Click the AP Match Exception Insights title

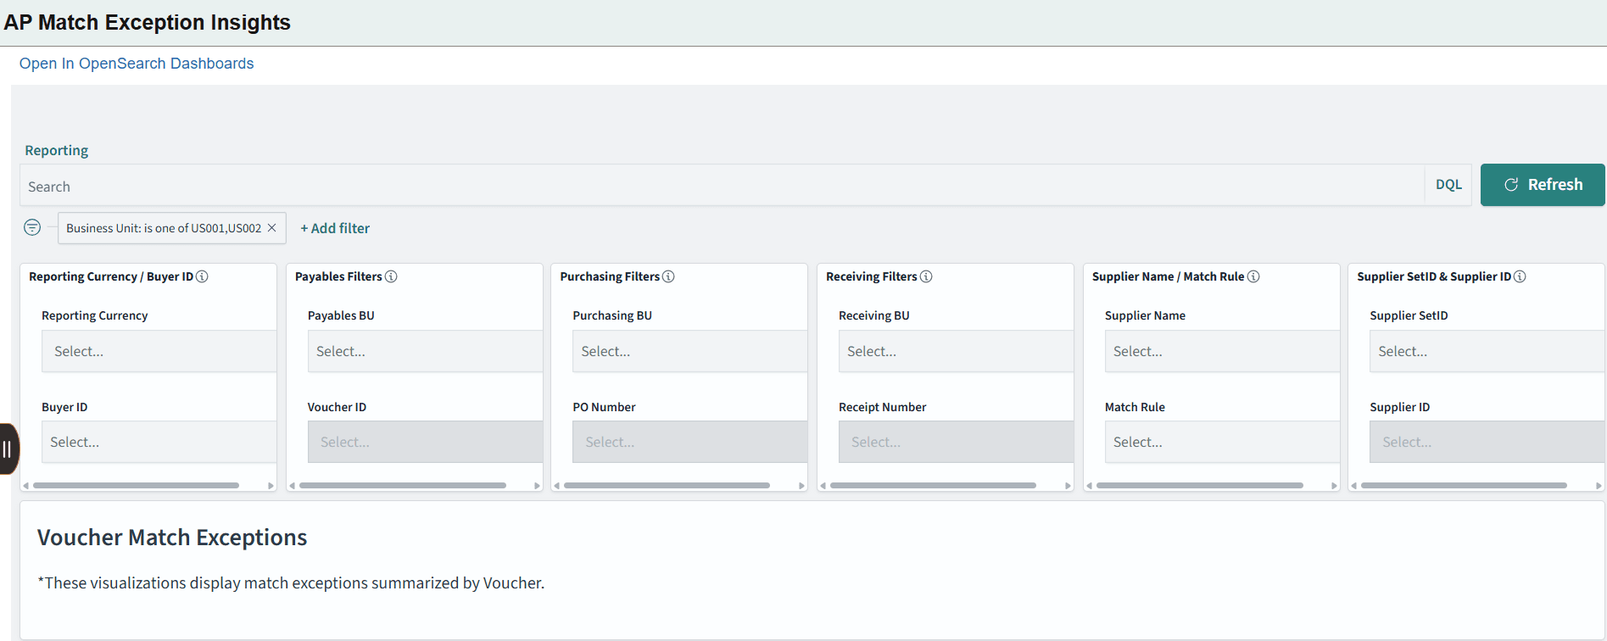(x=148, y=22)
